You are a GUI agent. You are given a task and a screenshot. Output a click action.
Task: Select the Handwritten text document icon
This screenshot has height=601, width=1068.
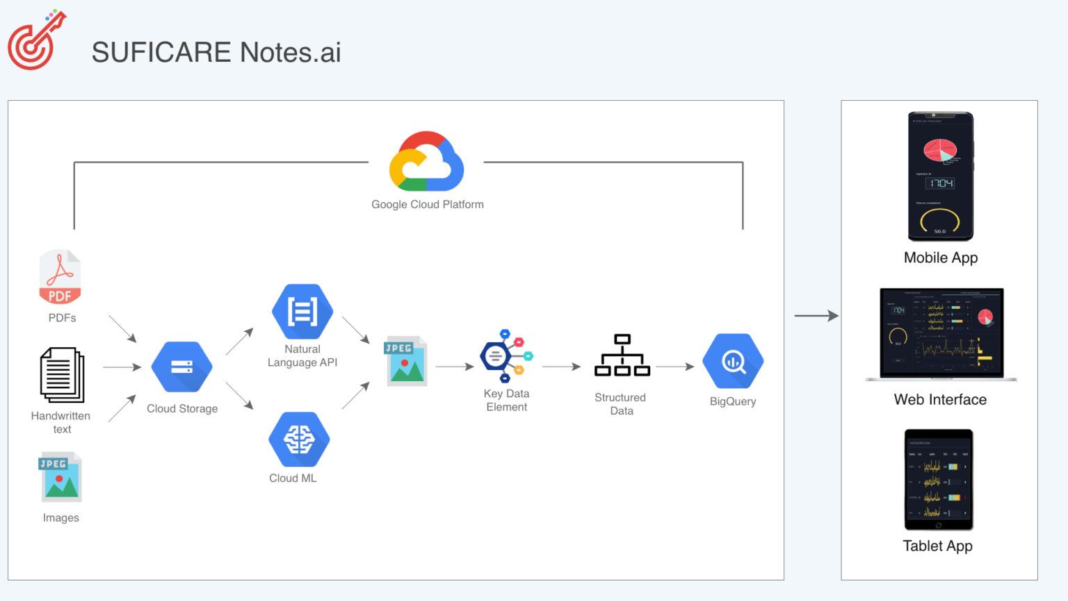62,375
